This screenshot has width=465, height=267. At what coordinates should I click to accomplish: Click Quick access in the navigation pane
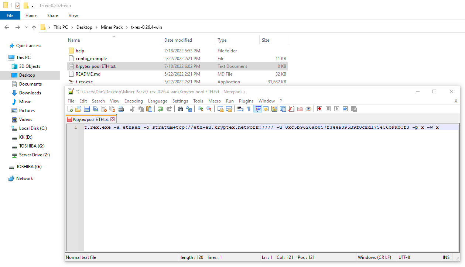[x=29, y=46]
